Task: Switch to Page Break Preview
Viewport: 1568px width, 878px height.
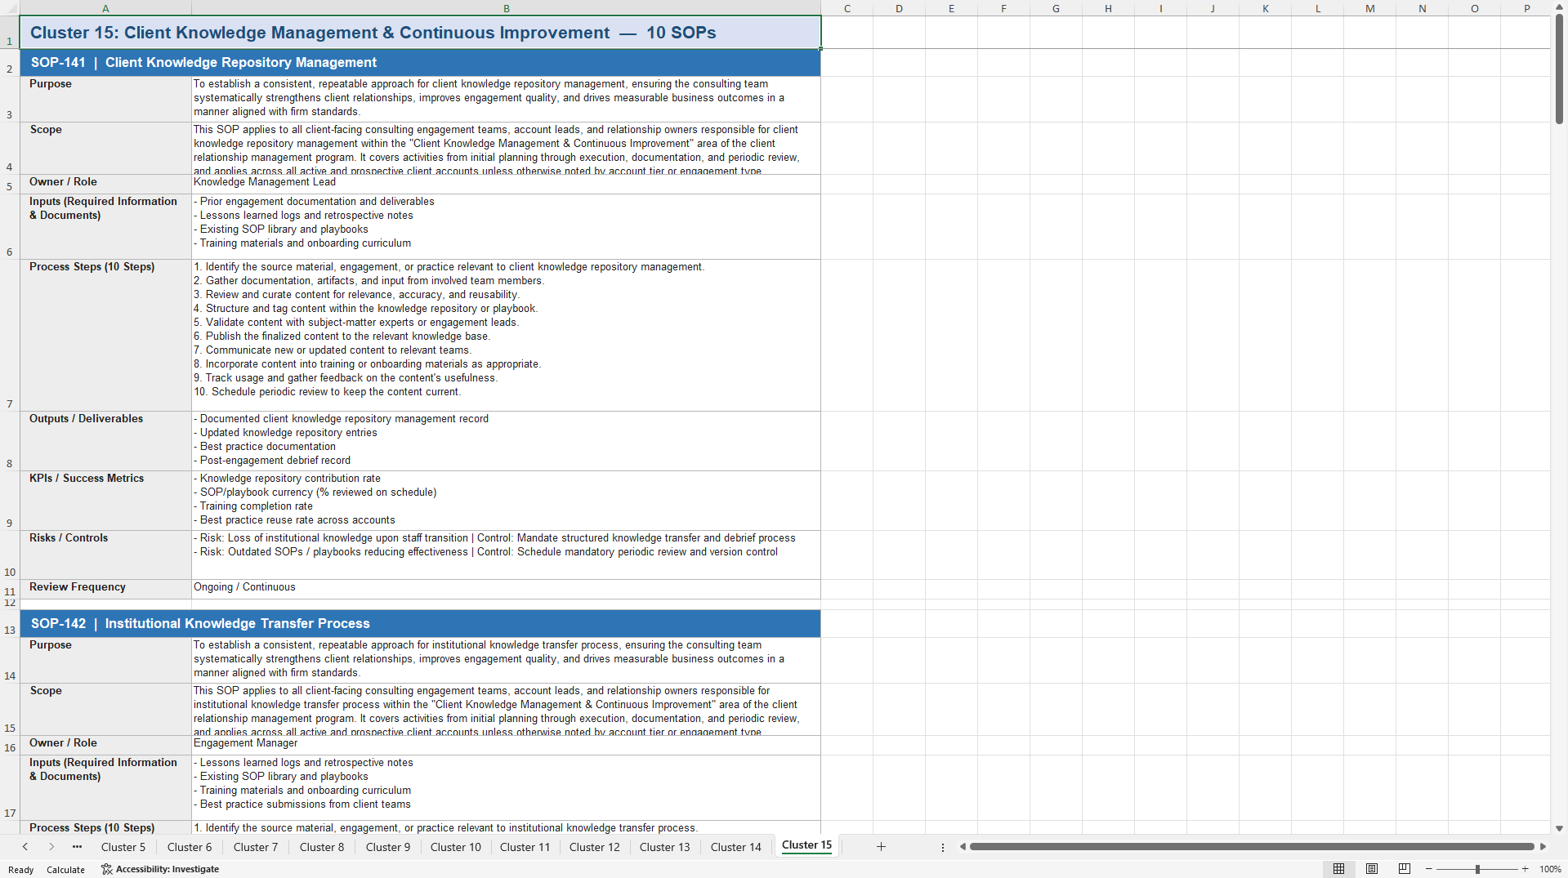Action: [x=1405, y=869]
